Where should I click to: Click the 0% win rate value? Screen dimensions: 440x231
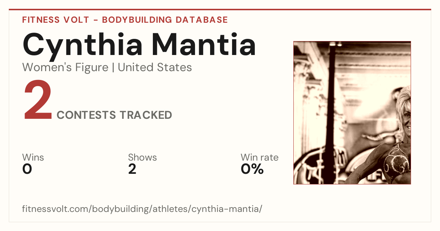point(252,169)
